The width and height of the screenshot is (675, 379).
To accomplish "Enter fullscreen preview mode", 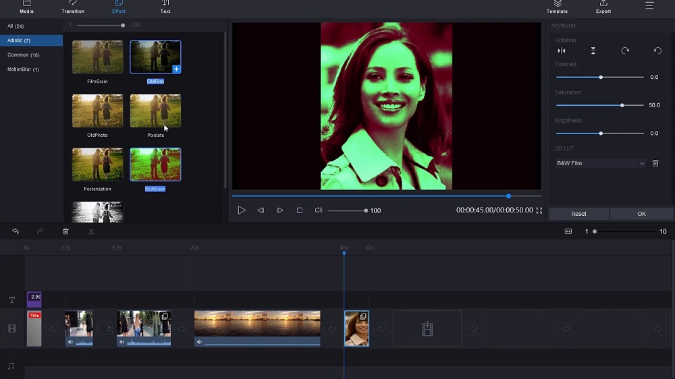I will coord(539,210).
